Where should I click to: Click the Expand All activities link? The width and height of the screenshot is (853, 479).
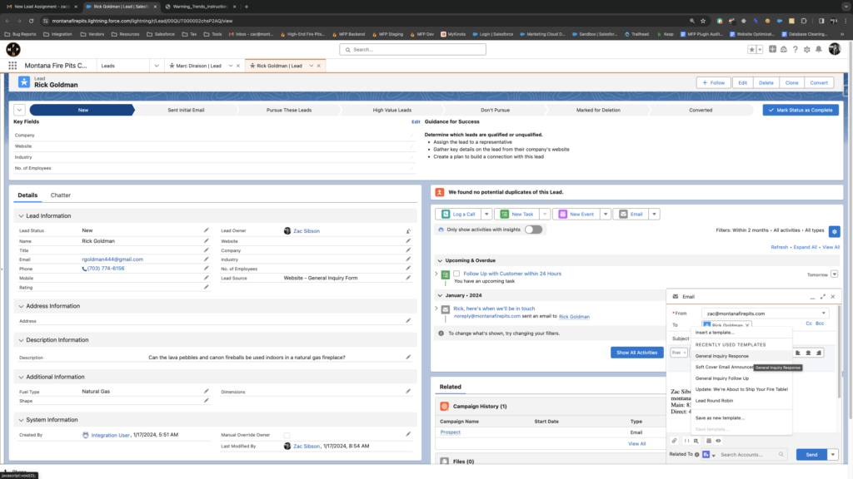805,247
